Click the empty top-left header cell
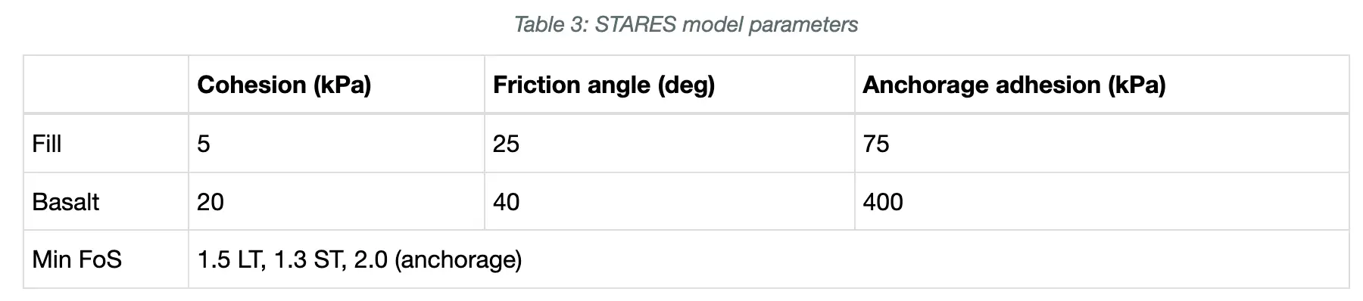1363x301 pixels. pyautogui.click(x=106, y=85)
